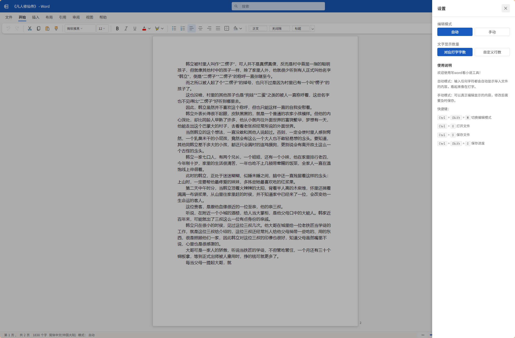Enable 手动 editing mode
Viewport: 515px width, 338px height.
click(x=492, y=32)
